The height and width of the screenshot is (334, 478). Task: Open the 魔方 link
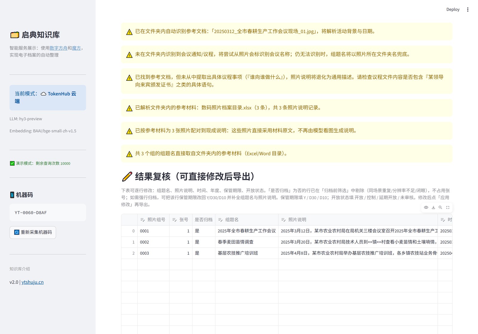76,48
